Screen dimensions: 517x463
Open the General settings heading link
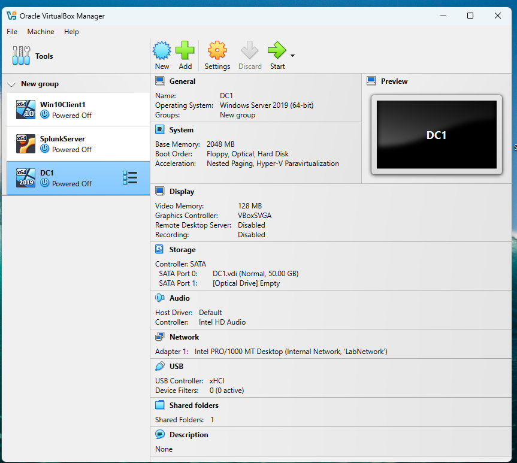pos(182,81)
